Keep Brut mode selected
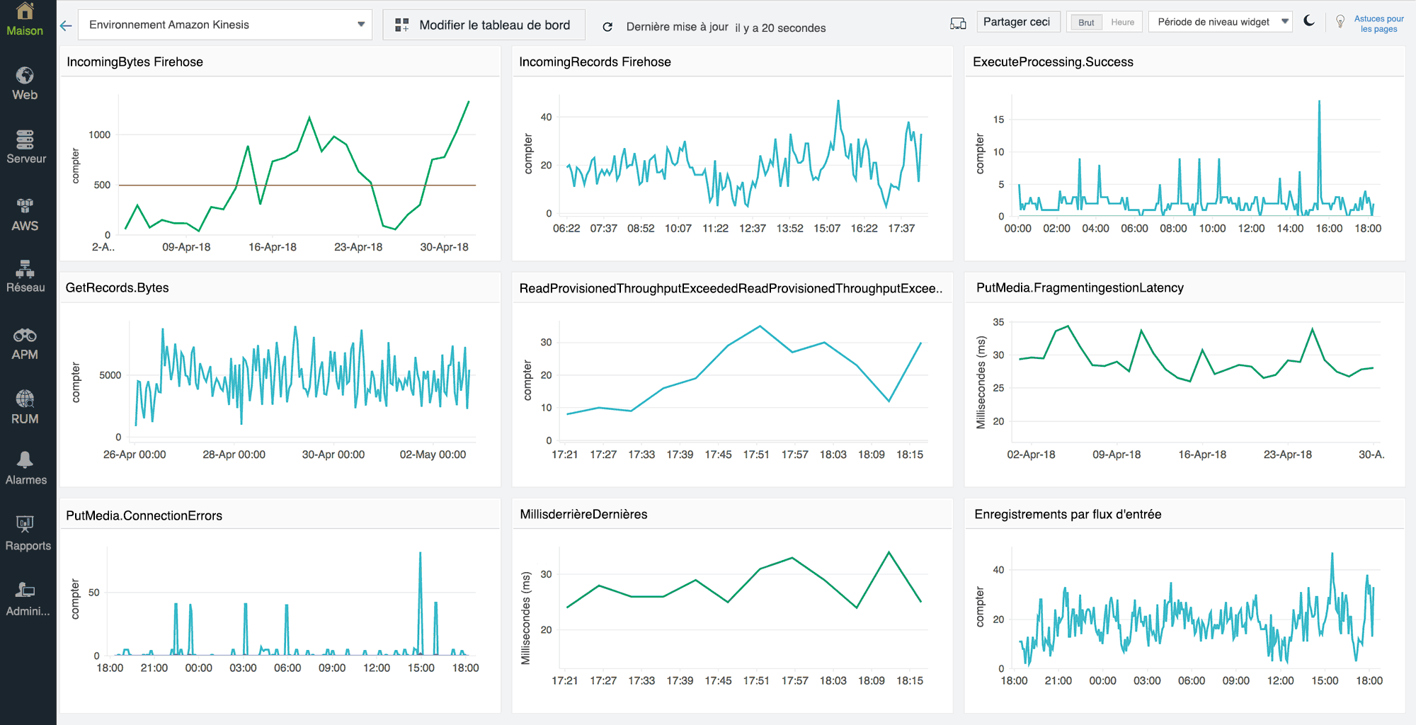The height and width of the screenshot is (725, 1416). (1085, 22)
